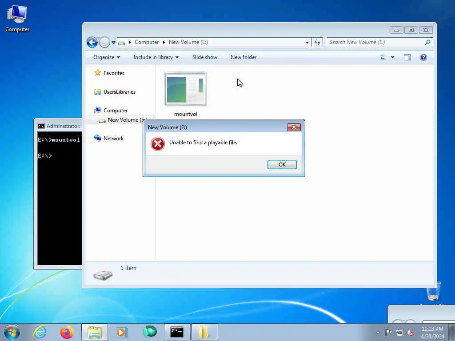Screen dimensions: 455x341
Task: Click the 1 item status text
Action: (128, 268)
